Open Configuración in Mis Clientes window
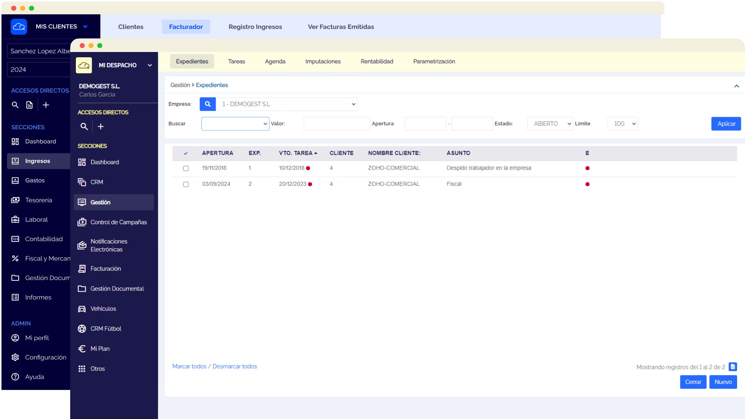Screen dimensions: 745x419 pos(38,357)
